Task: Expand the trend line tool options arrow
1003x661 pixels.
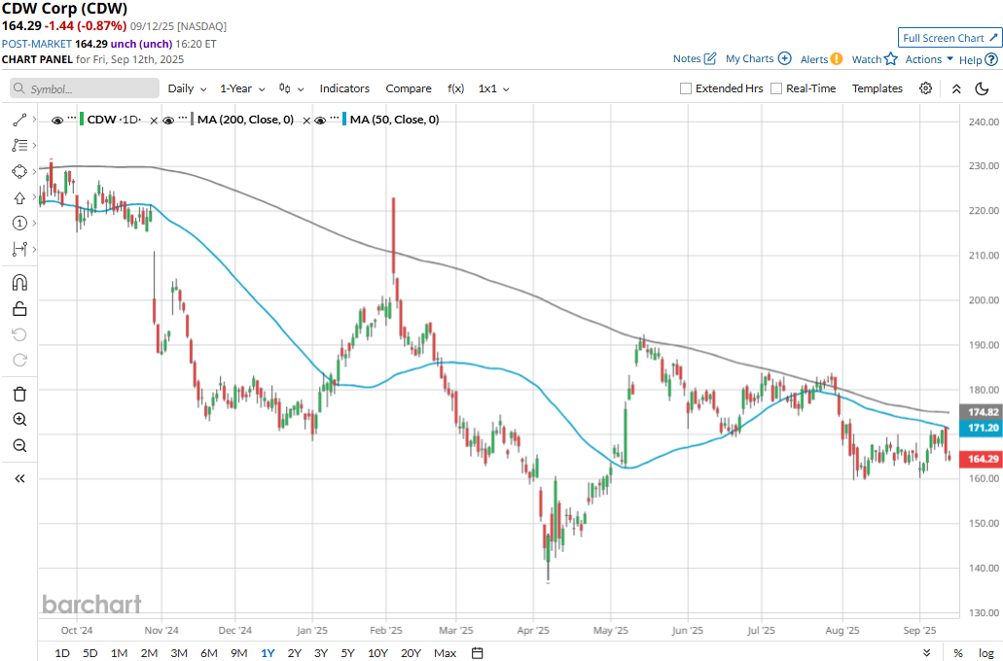Action: tap(34, 120)
